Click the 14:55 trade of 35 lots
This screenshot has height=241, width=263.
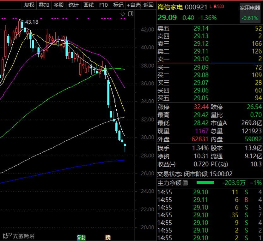(x=210, y=215)
